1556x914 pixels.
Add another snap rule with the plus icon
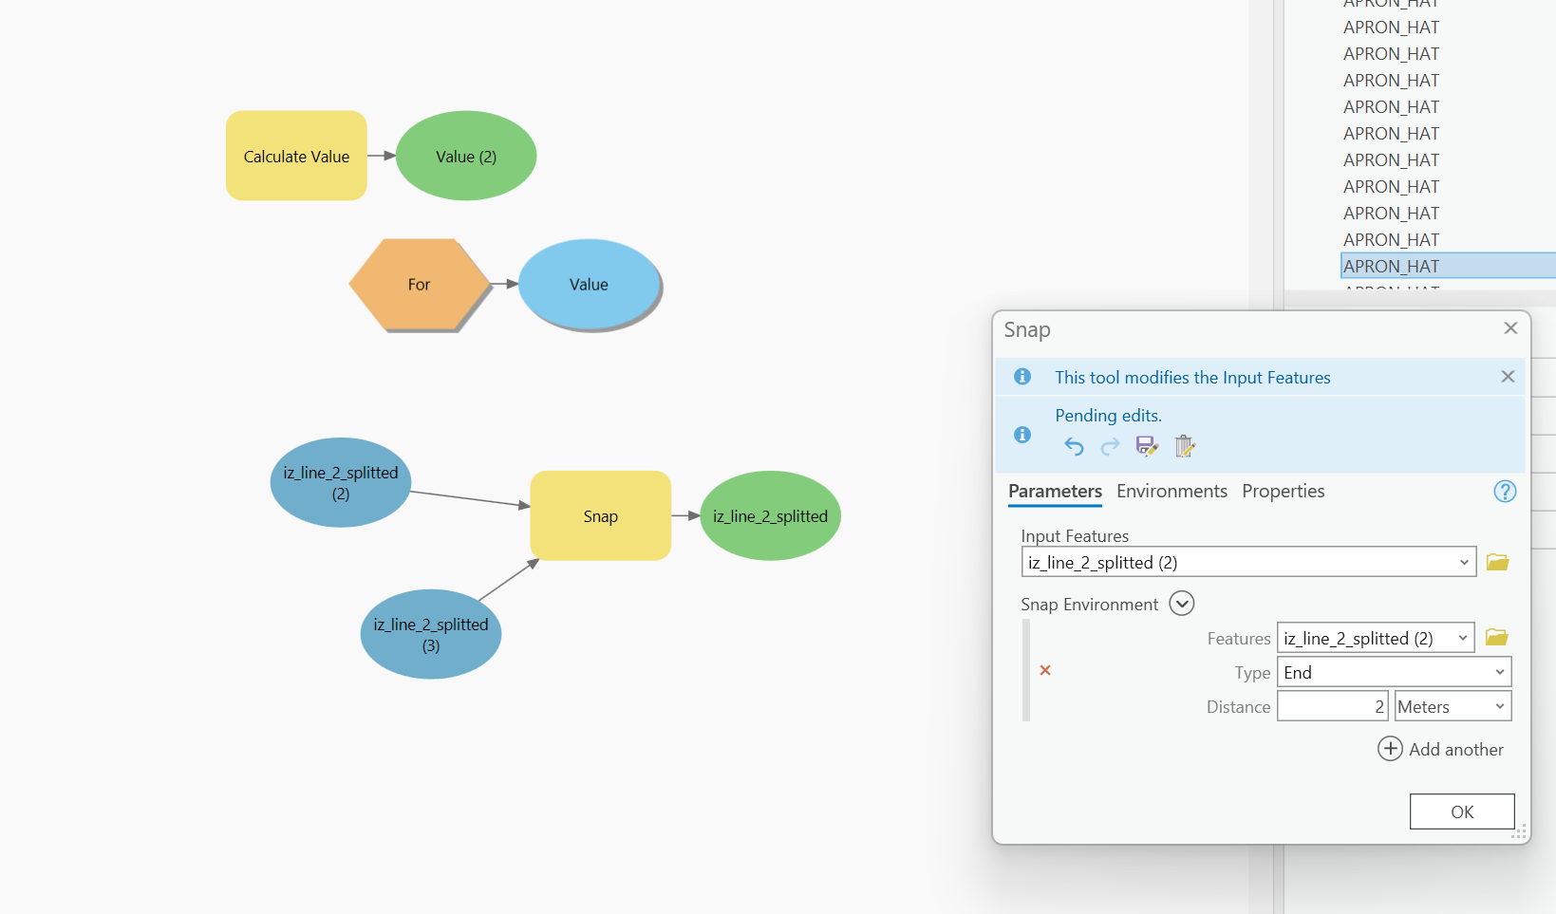coord(1390,749)
